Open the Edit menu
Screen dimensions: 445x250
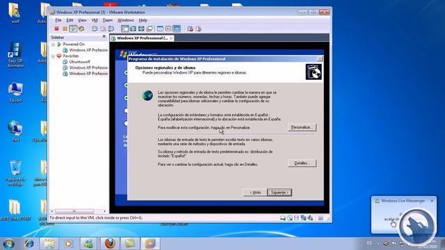70,20
